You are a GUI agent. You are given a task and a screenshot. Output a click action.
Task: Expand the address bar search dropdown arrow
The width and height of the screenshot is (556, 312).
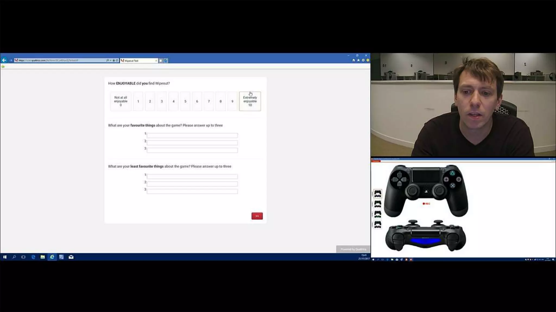[x=110, y=60]
